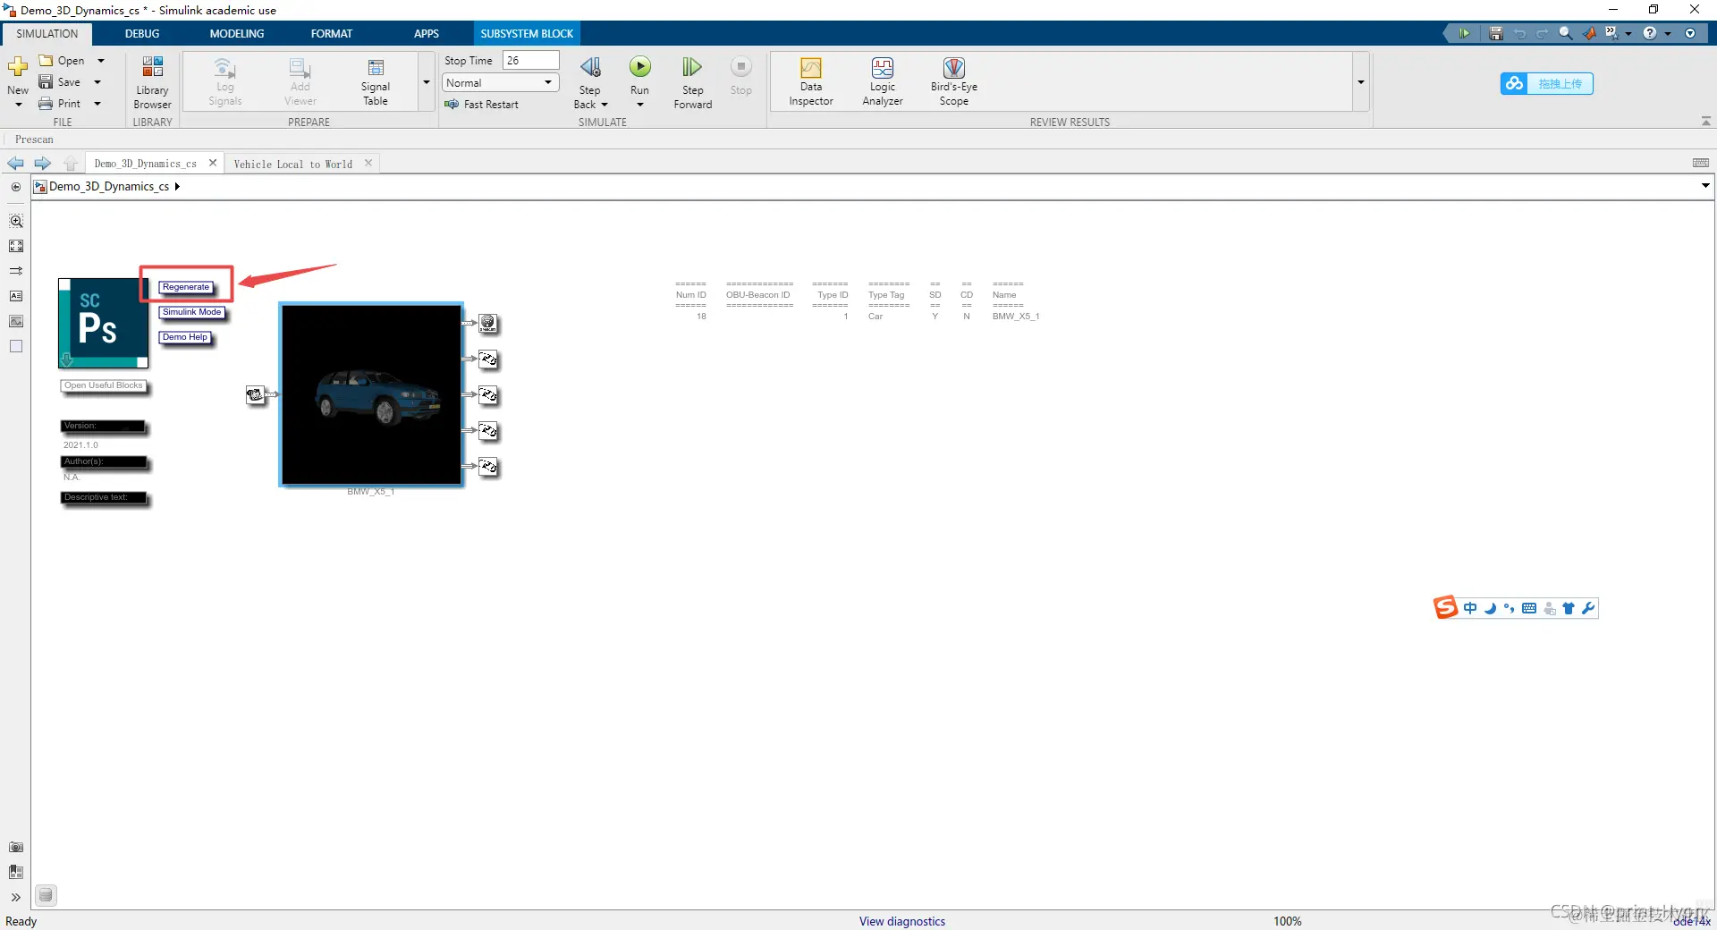Open the Save dropdown arrow
The image size is (1717, 930).
pos(97,82)
